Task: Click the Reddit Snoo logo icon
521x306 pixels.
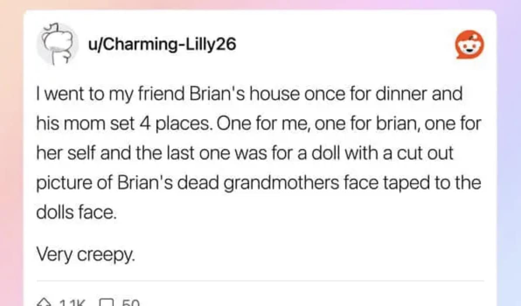Action: [x=470, y=45]
